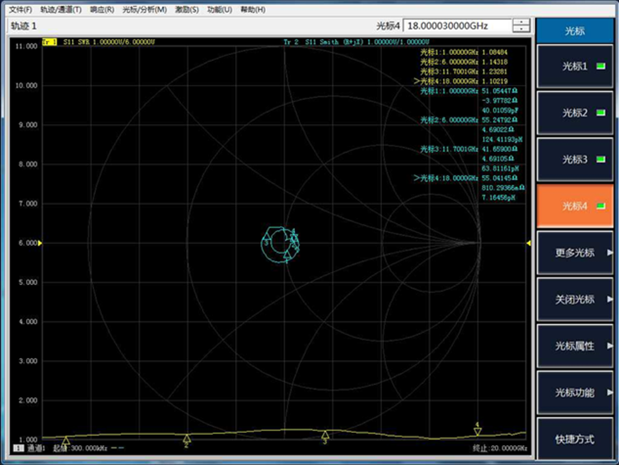Toggle the 光标2 marker button

point(575,113)
